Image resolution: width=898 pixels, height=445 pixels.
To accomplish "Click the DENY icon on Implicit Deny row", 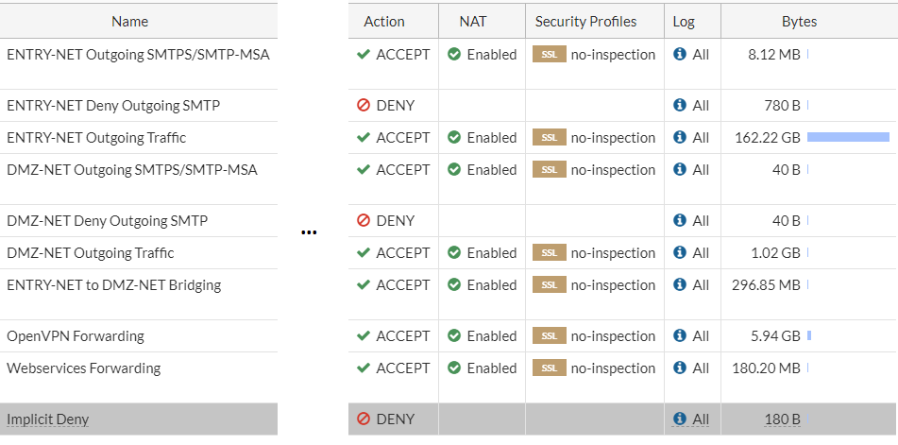I will [364, 419].
